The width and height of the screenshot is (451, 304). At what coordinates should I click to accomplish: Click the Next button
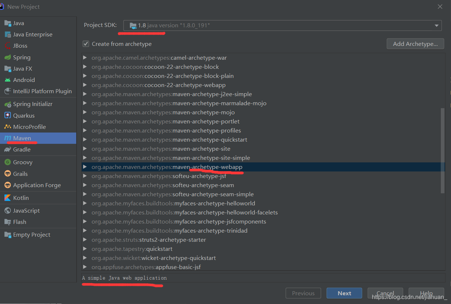pyautogui.click(x=344, y=293)
